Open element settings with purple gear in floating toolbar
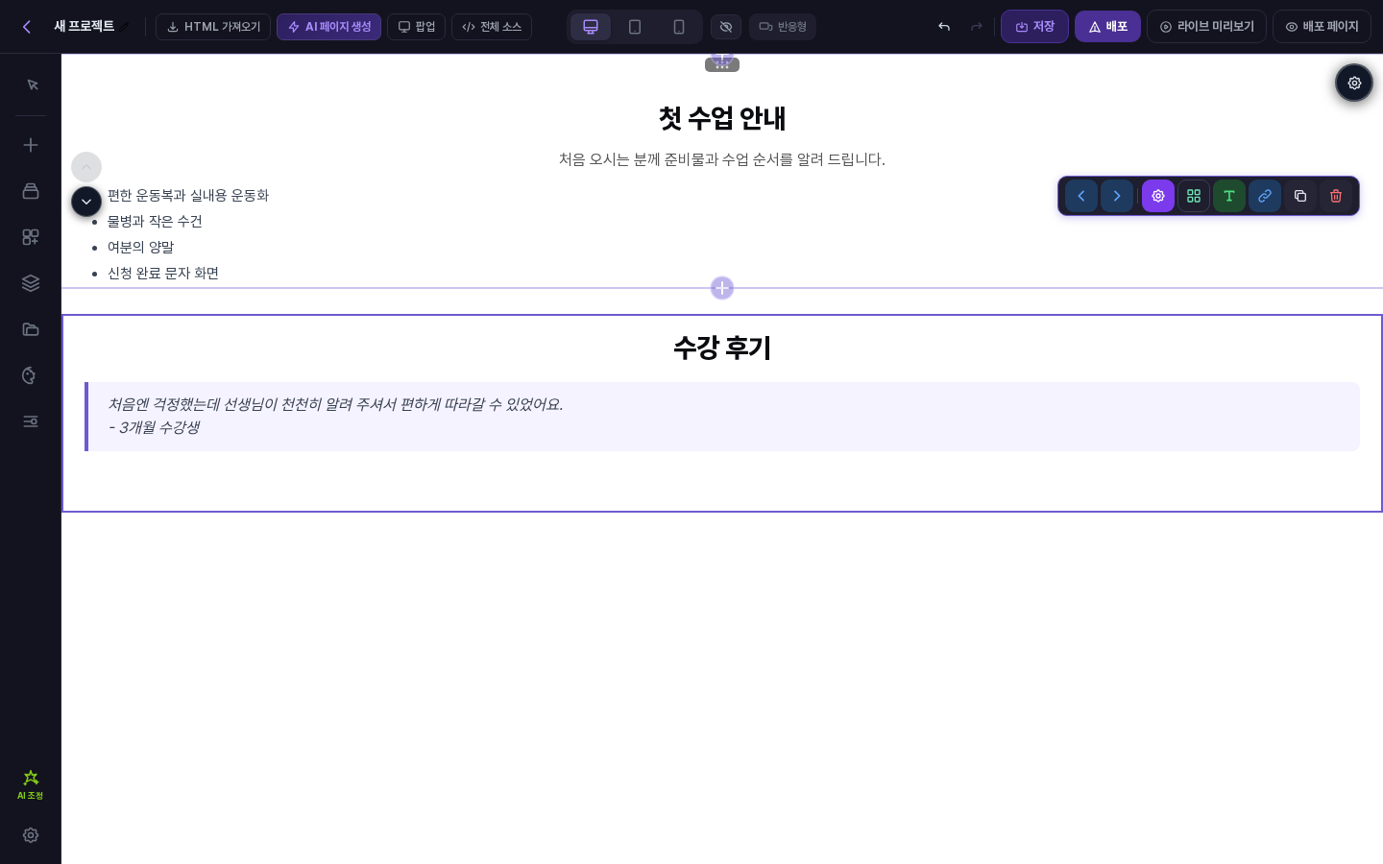This screenshot has height=864, width=1383. pyautogui.click(x=1158, y=196)
